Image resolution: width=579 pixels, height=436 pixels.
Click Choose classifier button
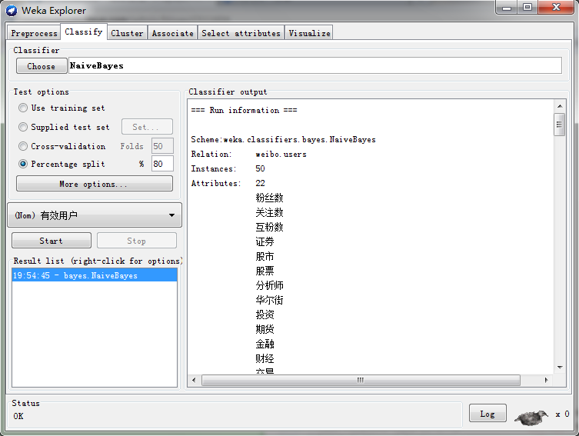[x=42, y=66]
